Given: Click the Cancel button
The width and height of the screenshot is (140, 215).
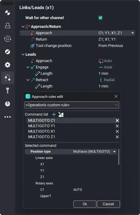Looking at the screenshot, I should (x=108, y=204).
